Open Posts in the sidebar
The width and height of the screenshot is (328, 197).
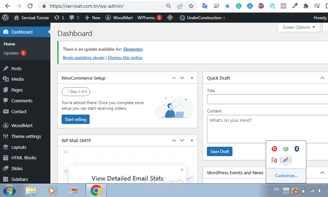click(x=16, y=69)
